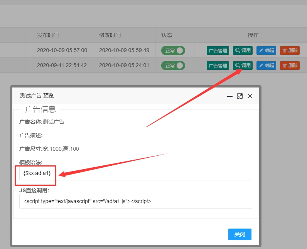Toggle 正常 status switch in 05:57:00 row

(x=173, y=50)
